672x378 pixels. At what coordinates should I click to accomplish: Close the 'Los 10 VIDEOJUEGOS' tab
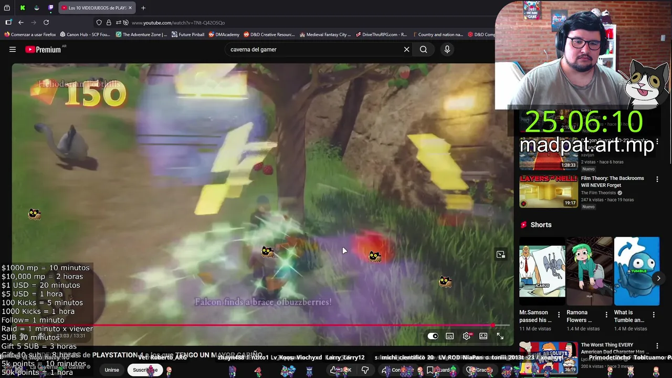pos(130,8)
